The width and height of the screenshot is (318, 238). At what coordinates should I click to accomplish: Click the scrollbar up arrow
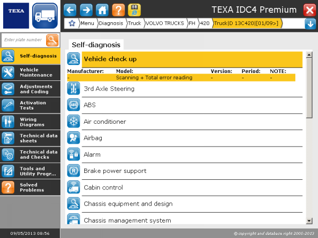309,54
